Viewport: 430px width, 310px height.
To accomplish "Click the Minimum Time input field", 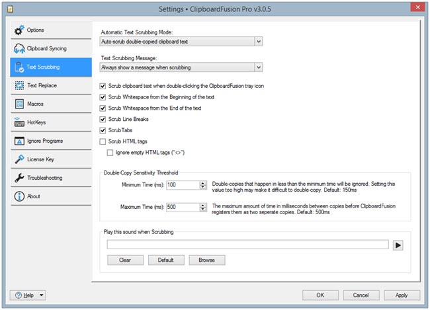I will [x=183, y=185].
